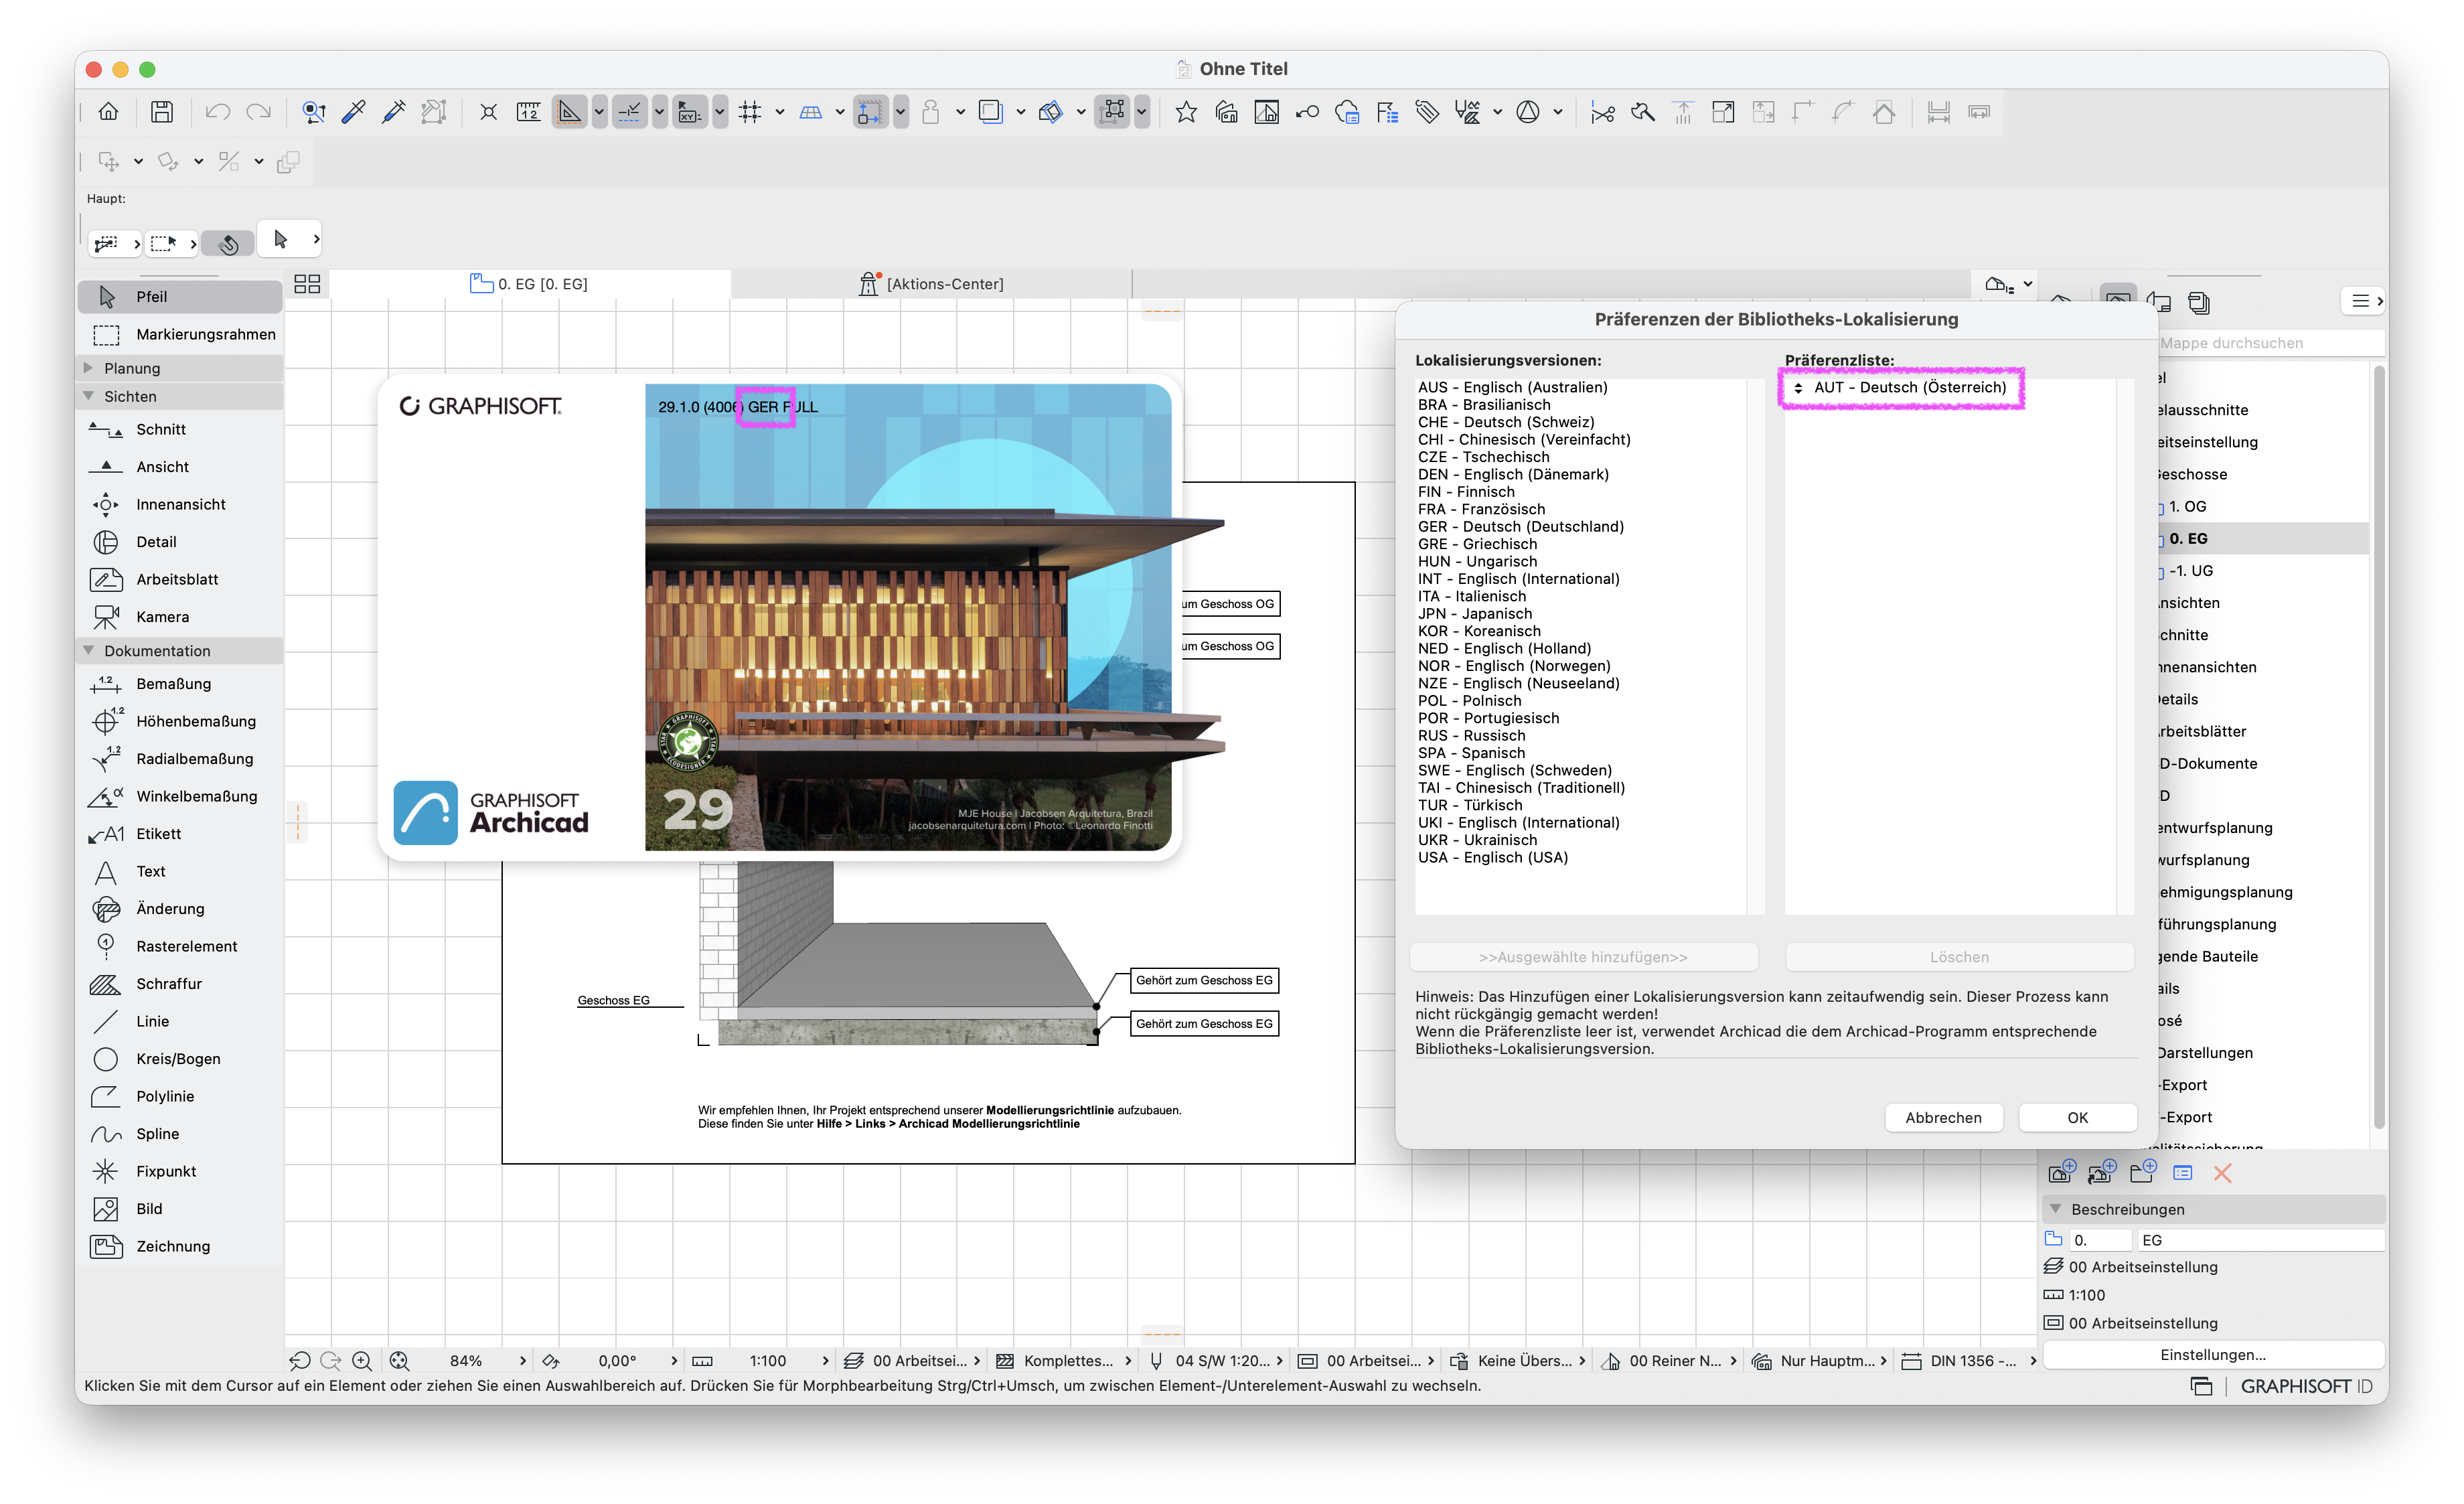
Task: Select the Text tool
Action: click(180, 871)
